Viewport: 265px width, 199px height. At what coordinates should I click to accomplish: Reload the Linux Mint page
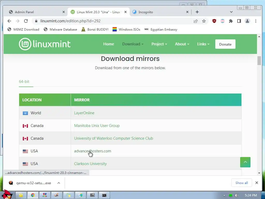click(26, 21)
